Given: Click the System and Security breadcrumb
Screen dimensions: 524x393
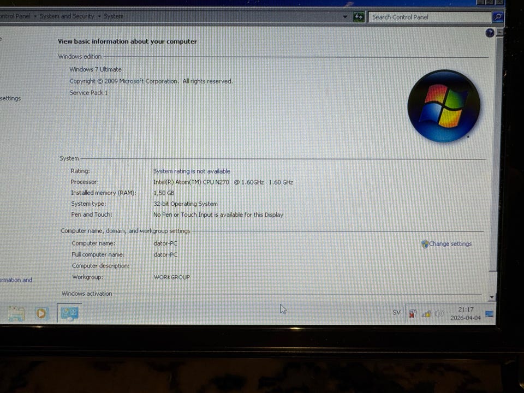Looking at the screenshot, I should point(67,16).
